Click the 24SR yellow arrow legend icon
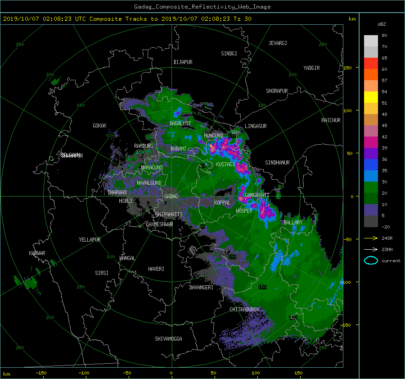 tap(371, 238)
